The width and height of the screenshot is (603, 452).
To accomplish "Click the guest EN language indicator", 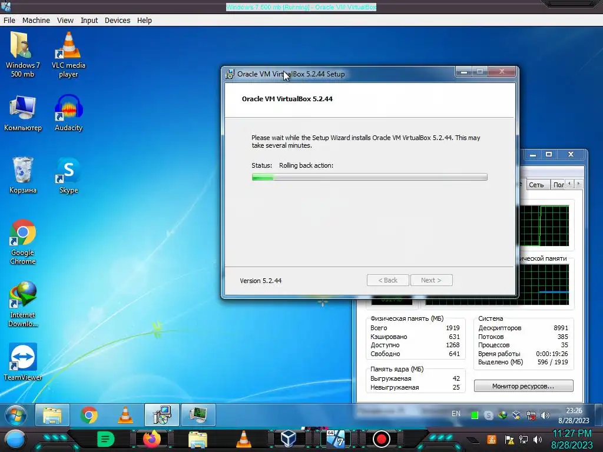I will pyautogui.click(x=456, y=414).
